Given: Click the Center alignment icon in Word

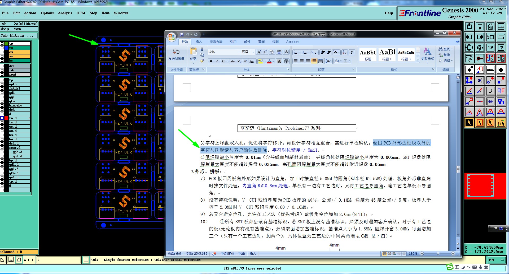Looking at the screenshot, I should (302, 61).
